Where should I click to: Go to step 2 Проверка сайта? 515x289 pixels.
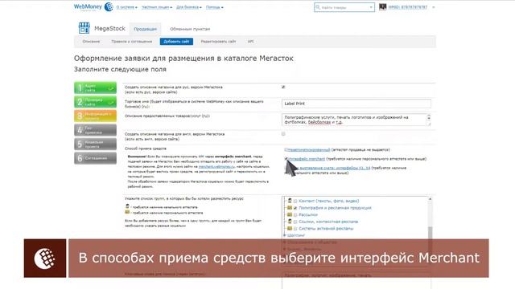click(x=95, y=102)
